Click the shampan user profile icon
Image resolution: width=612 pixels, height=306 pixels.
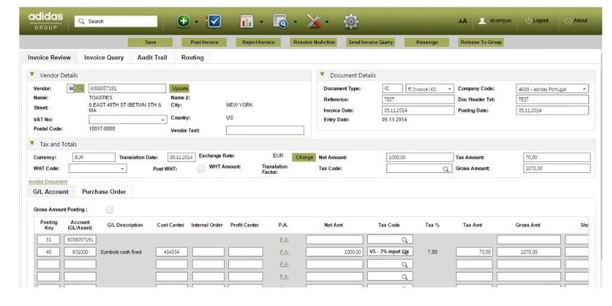pyautogui.click(x=482, y=21)
